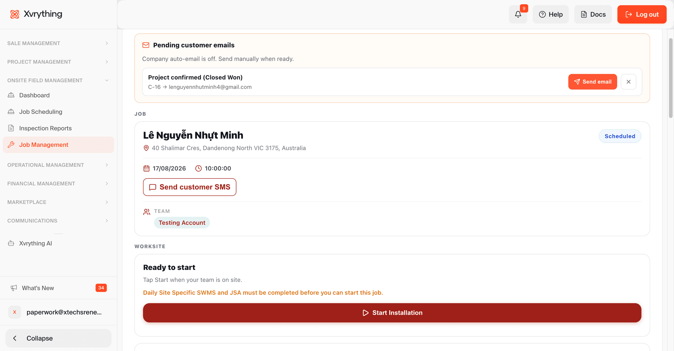Open Inspection Reports page

click(x=58, y=128)
